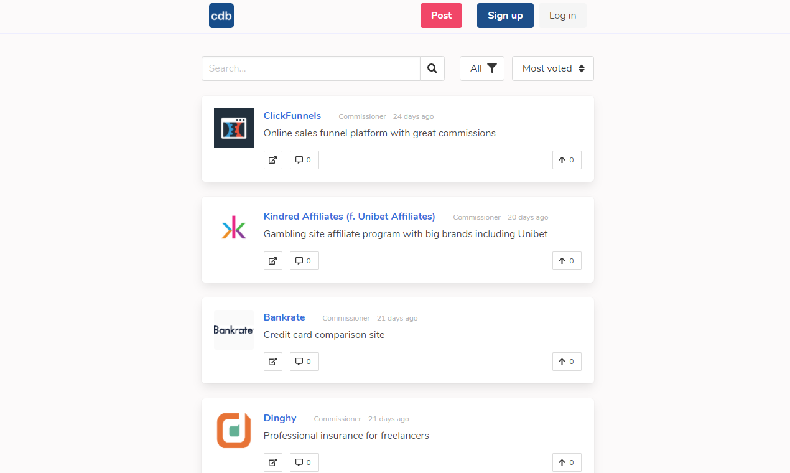Upvote the Kindred Affiliates listing
This screenshot has width=790, height=473.
coord(566,261)
